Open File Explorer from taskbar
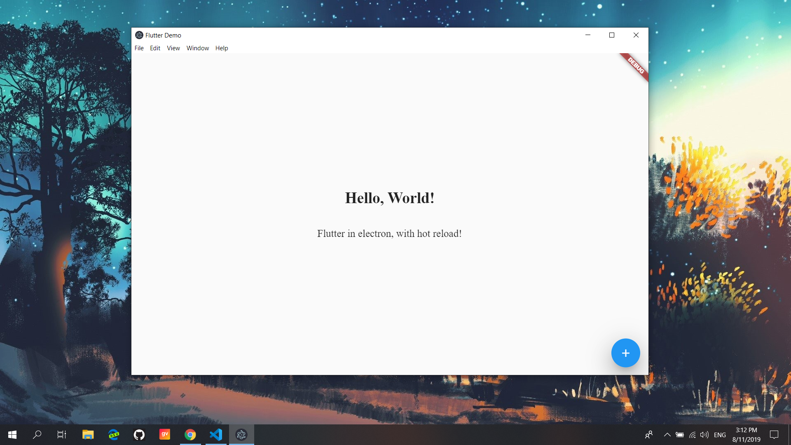Viewport: 791px width, 445px height. [x=88, y=435]
